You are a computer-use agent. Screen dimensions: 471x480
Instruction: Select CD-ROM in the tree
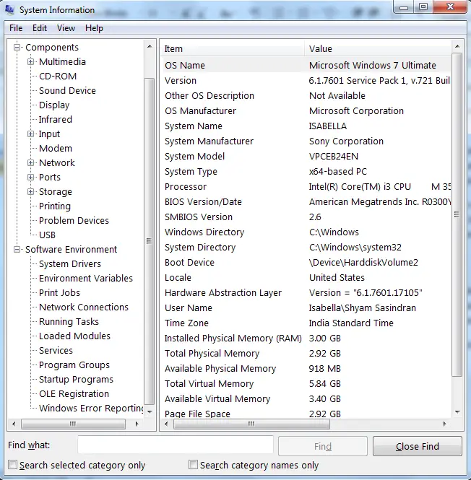58,77
